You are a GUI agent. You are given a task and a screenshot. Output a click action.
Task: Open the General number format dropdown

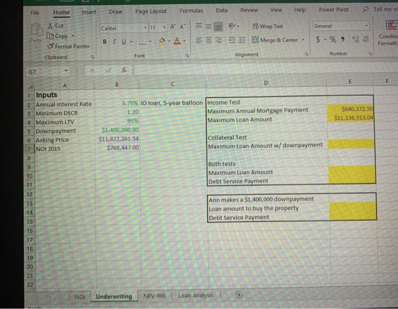[x=366, y=26]
